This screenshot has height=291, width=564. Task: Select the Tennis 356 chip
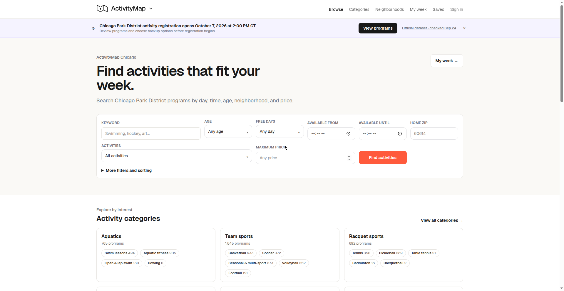tap(361, 253)
